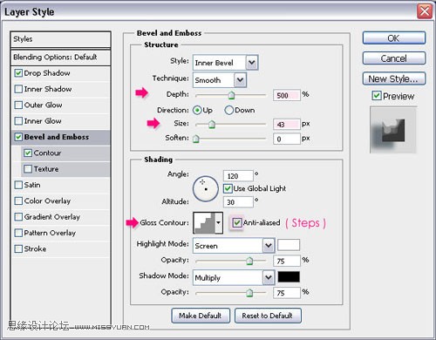The height and width of the screenshot is (340, 436).
Task: Open the Technique dropdown showing Smooth
Action: 220,80
